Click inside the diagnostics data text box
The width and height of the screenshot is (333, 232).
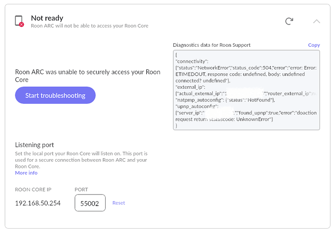[246, 90]
